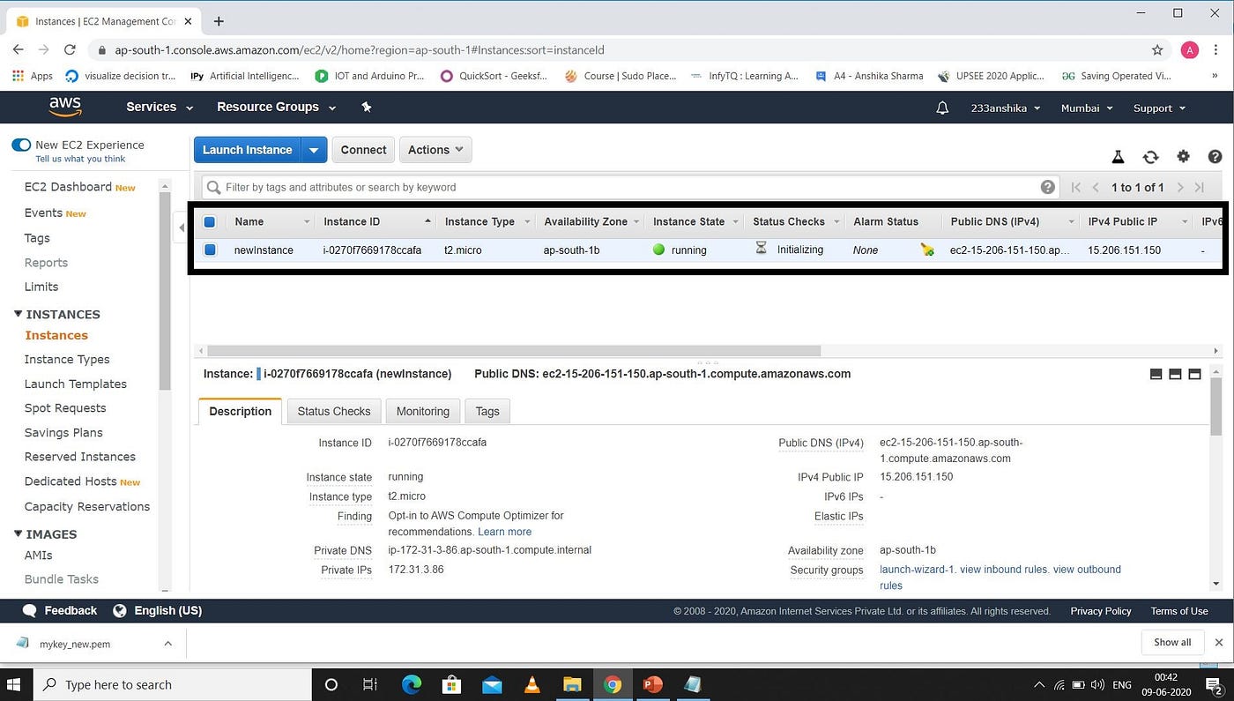The height and width of the screenshot is (701, 1234).
Task: Click the alarm status edit icon for newInstance
Action: (x=926, y=250)
